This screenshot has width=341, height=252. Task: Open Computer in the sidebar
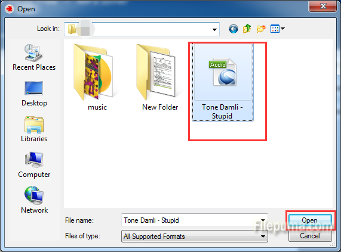click(34, 165)
